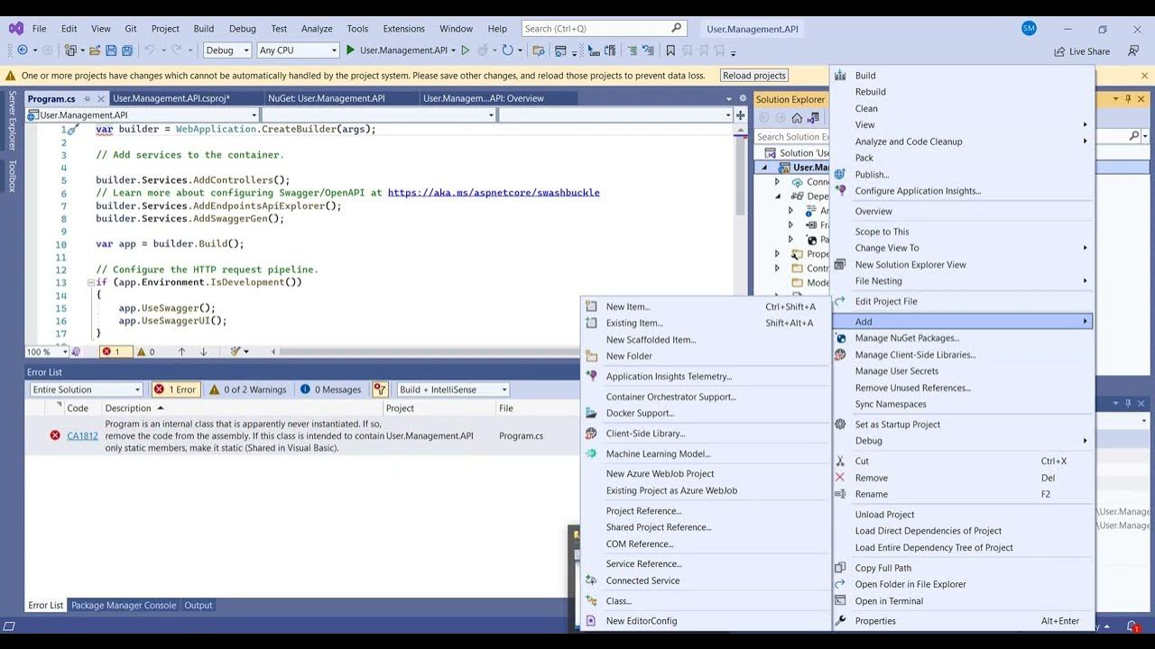Image resolution: width=1155 pixels, height=649 pixels.
Task: Click the Build icon in context menu
Action: tap(840, 76)
